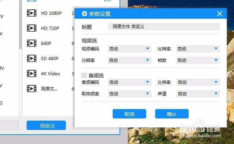This screenshot has height=144, width=234.
Task: Click the gear icon in 参数设置 title
Action: tap(84, 14)
